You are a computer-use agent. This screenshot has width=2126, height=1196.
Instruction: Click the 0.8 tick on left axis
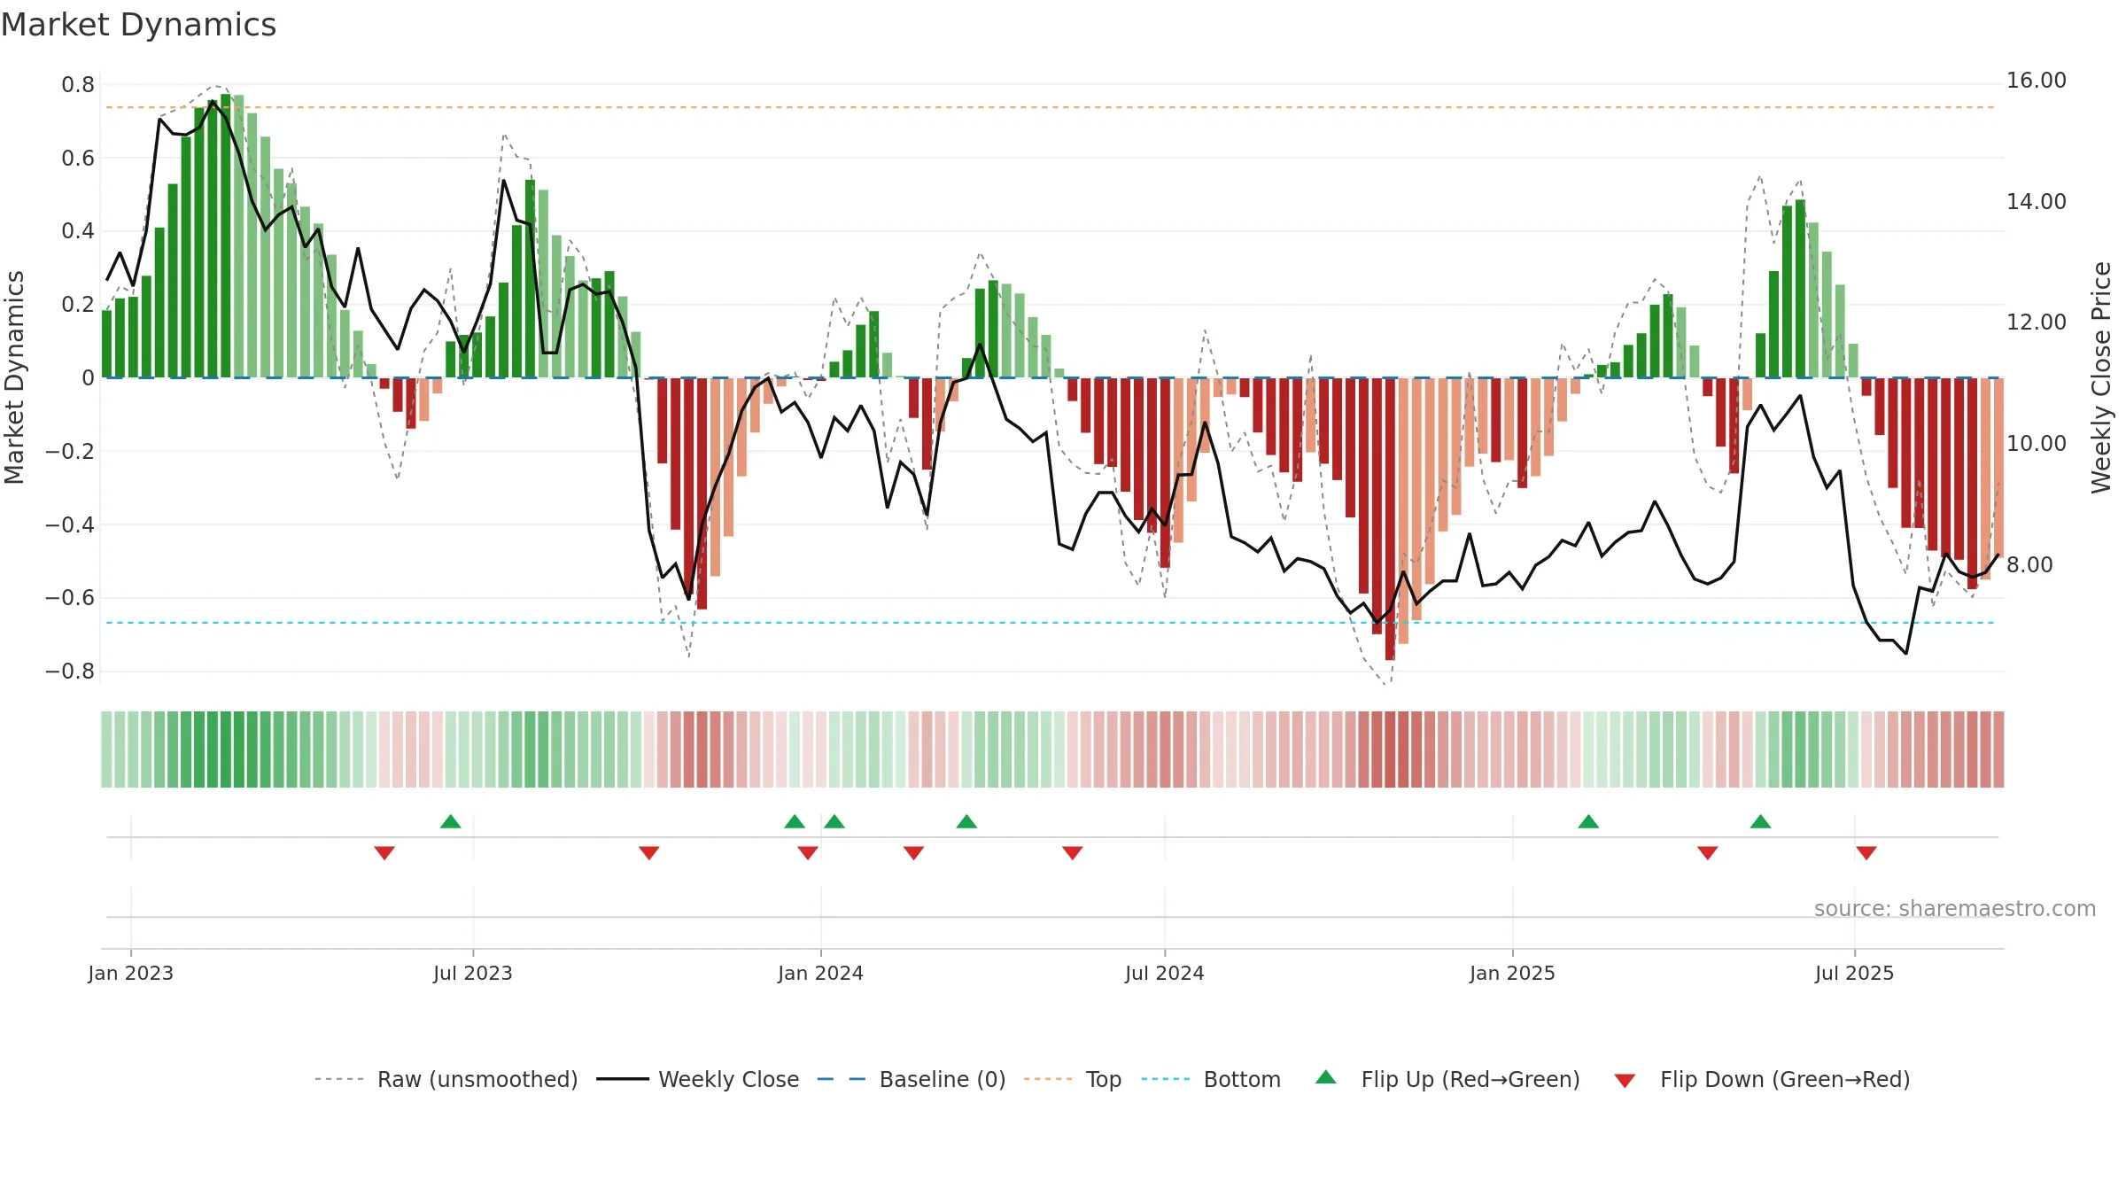(x=78, y=85)
